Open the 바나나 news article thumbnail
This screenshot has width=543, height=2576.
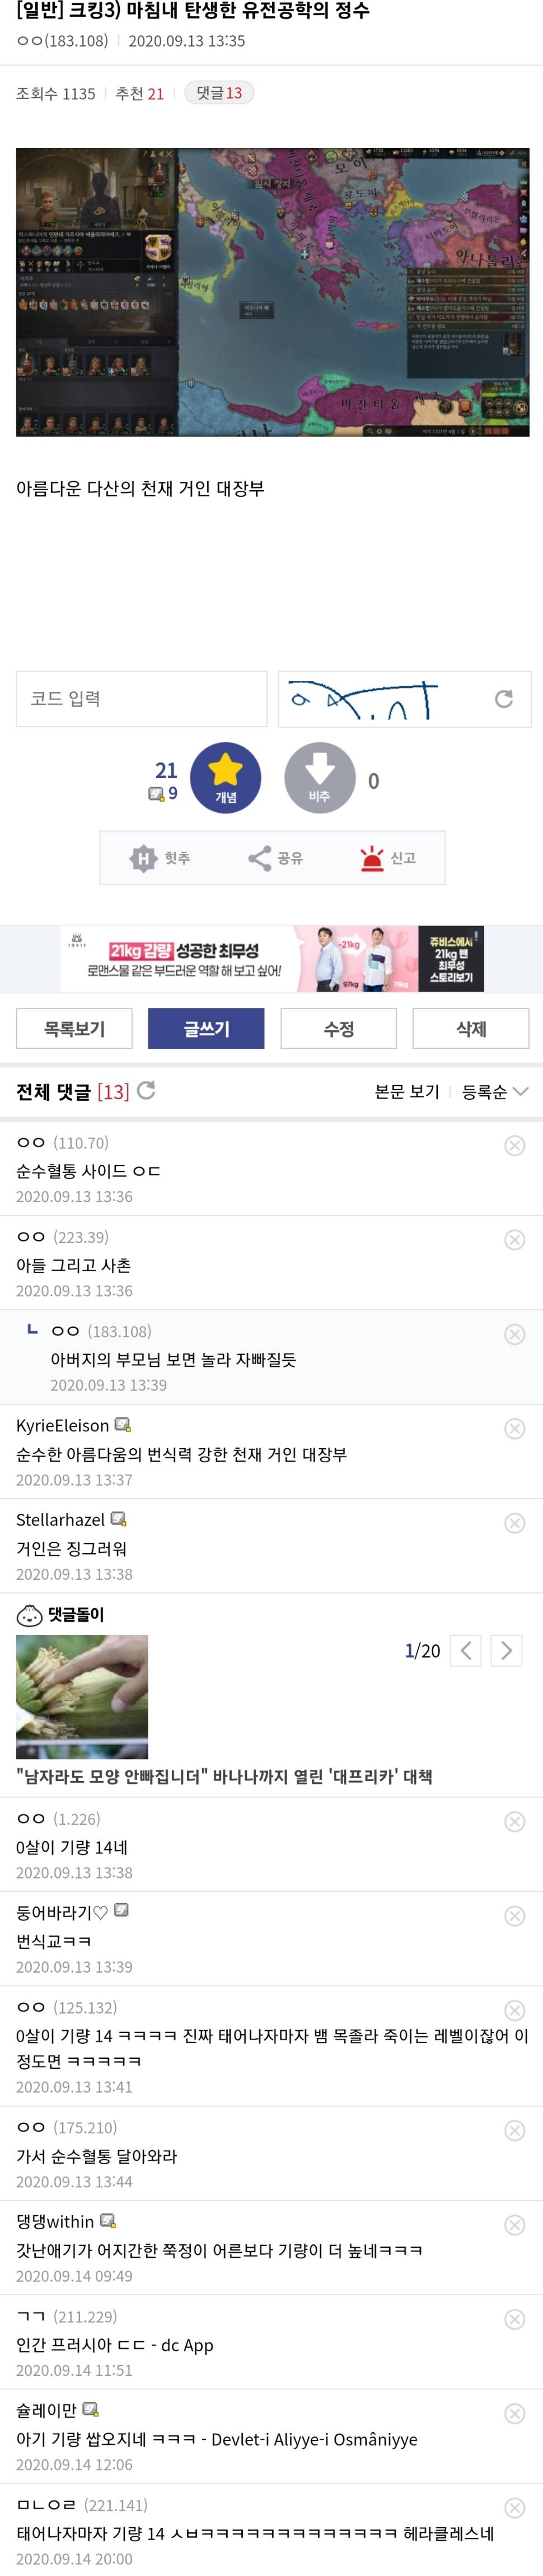(82, 1696)
